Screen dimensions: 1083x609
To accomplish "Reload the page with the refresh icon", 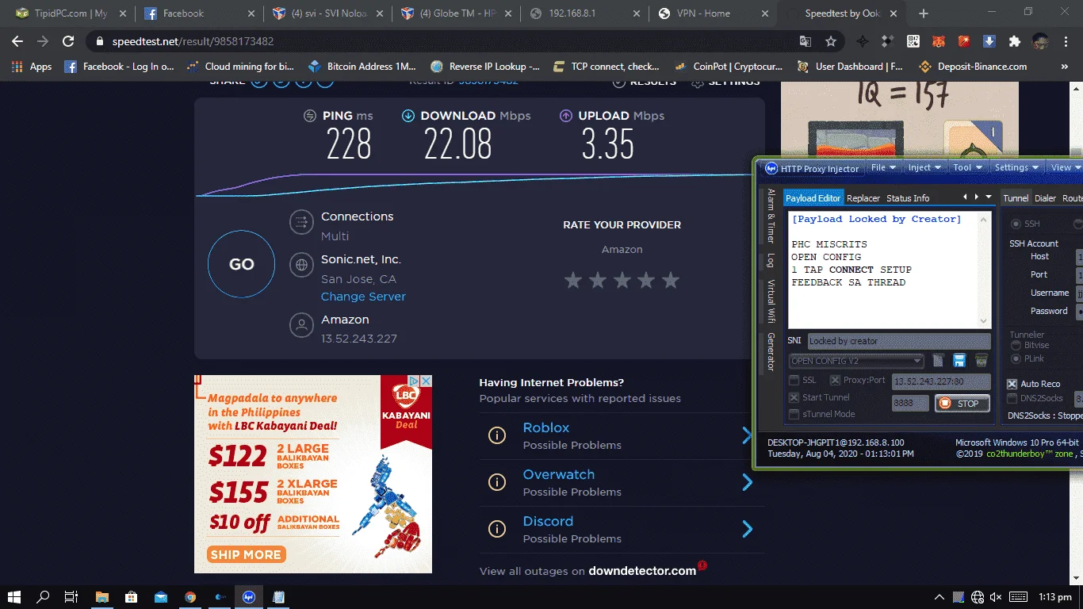I will pyautogui.click(x=68, y=41).
